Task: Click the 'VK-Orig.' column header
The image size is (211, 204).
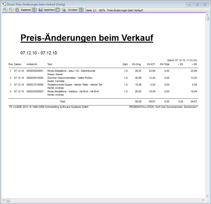Action: pos(137,64)
